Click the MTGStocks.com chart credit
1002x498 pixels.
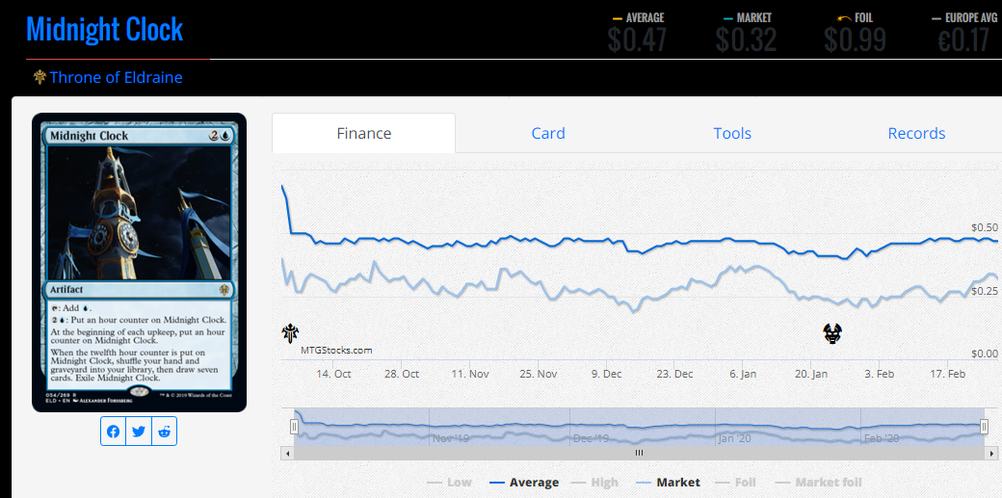336,351
